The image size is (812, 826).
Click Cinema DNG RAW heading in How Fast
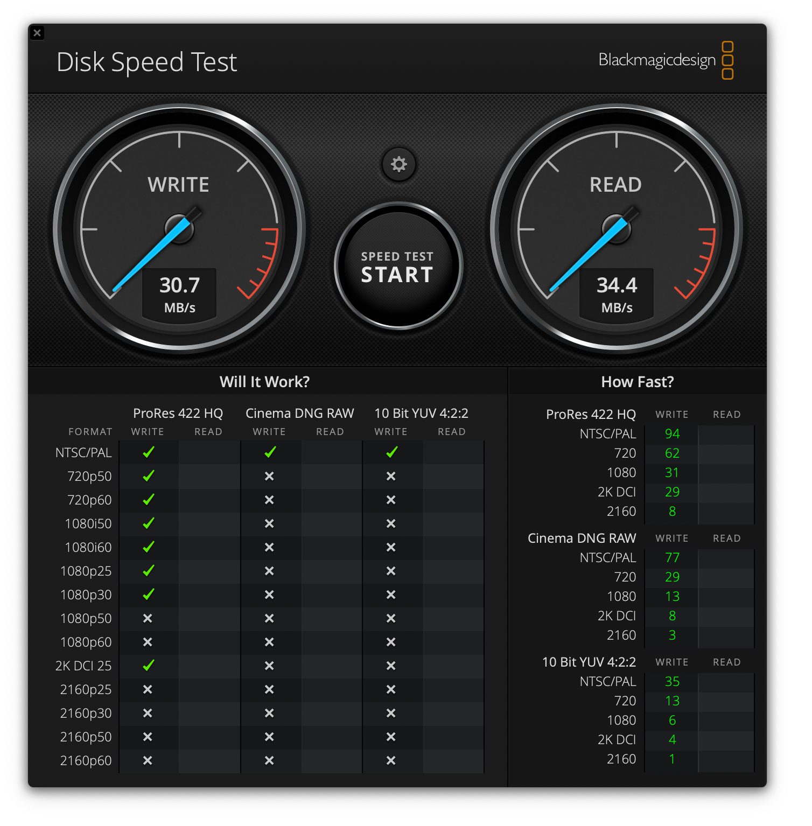tap(582, 538)
